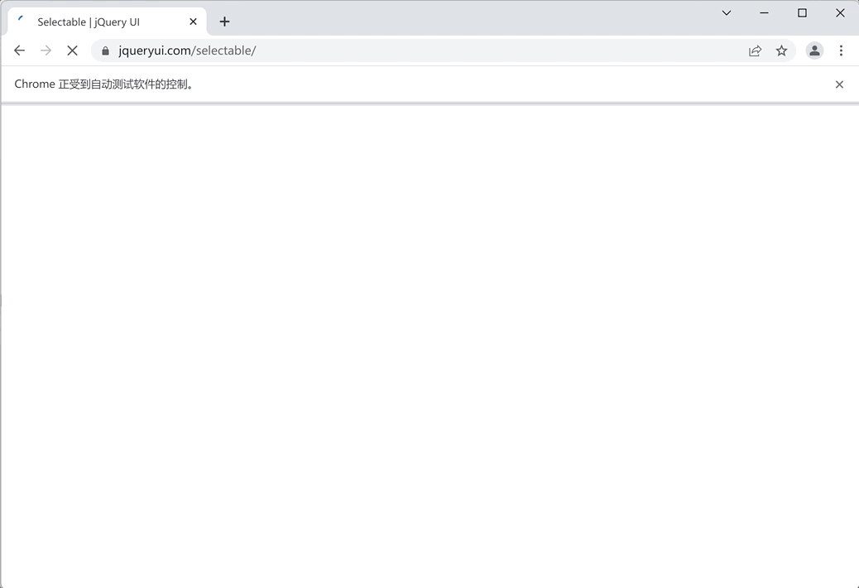This screenshot has height=588, width=859.
Task: Open the three-dot Chrome menu
Action: [x=841, y=51]
